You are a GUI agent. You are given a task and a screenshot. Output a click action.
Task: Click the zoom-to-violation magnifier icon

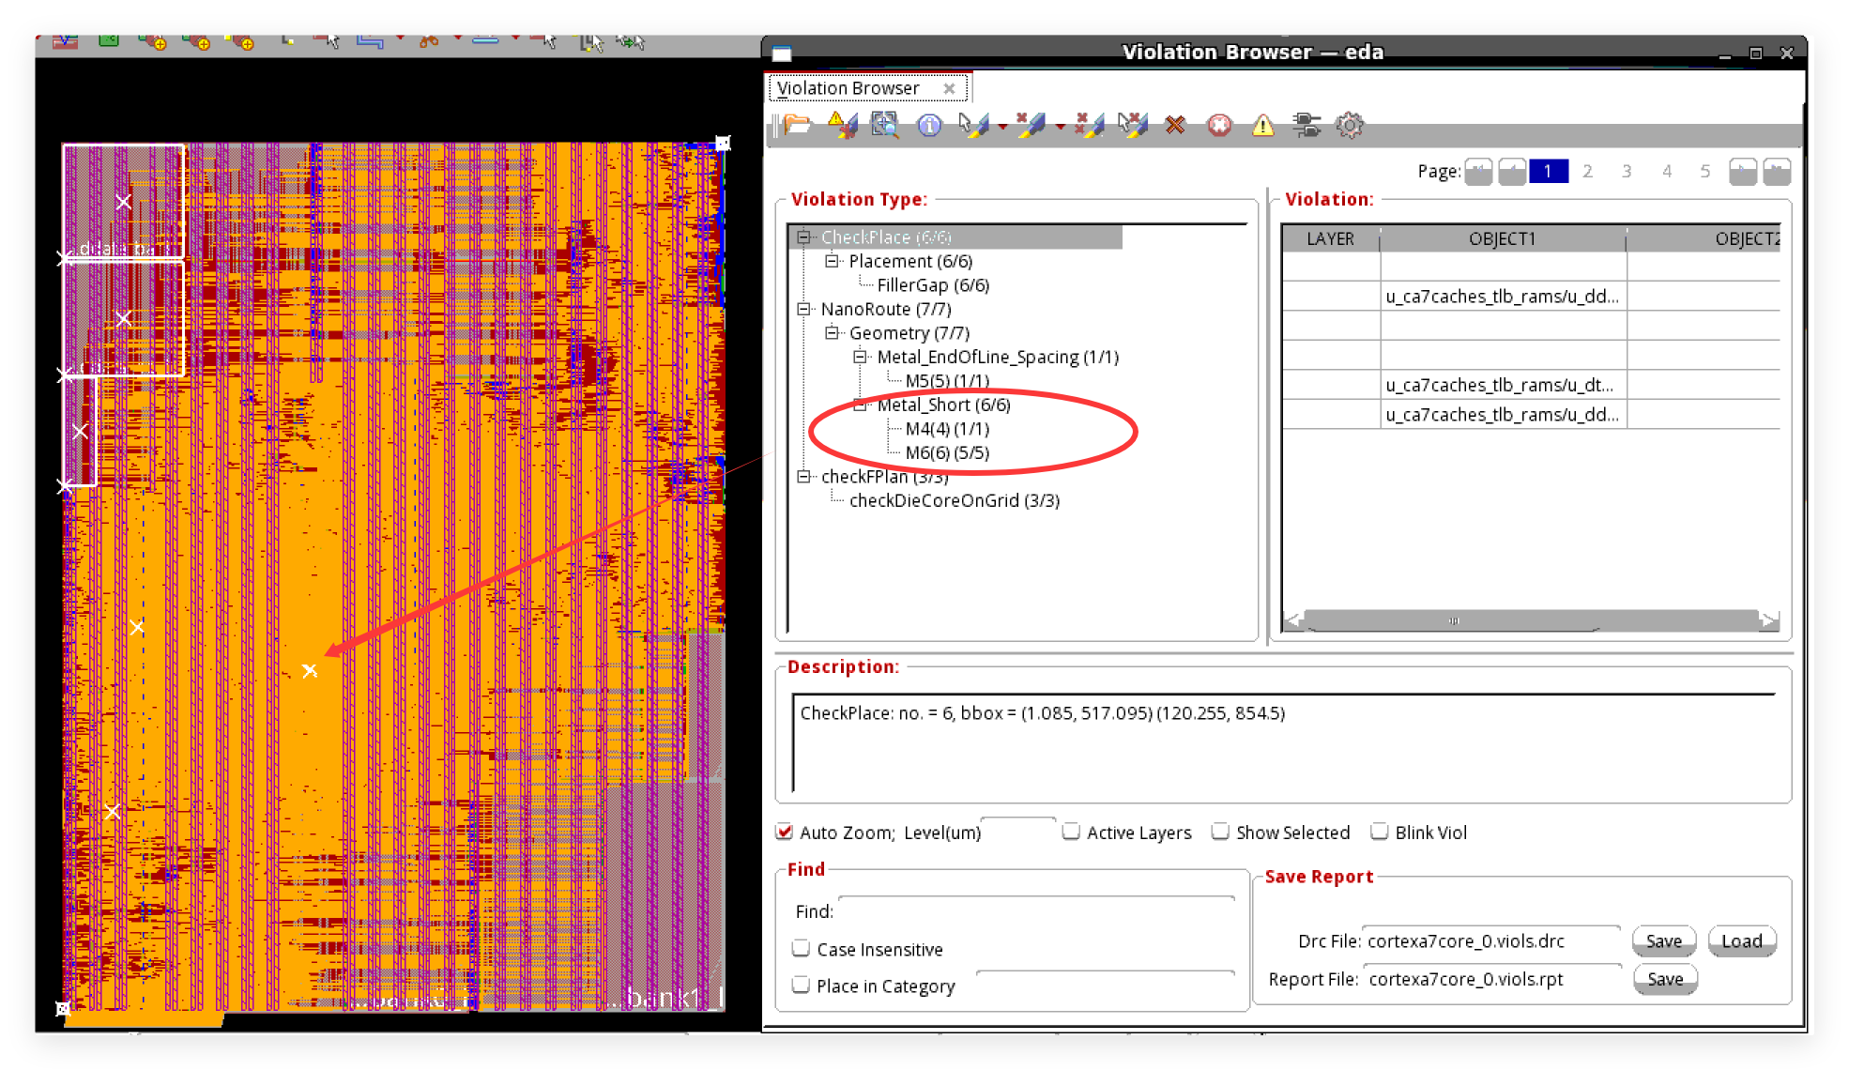click(884, 125)
